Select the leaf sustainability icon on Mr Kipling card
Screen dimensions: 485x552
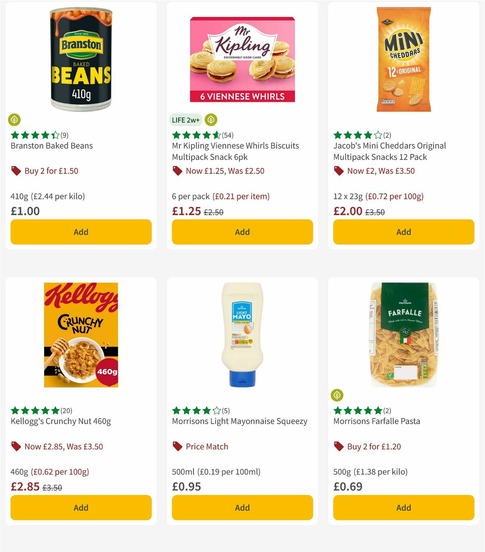click(210, 120)
